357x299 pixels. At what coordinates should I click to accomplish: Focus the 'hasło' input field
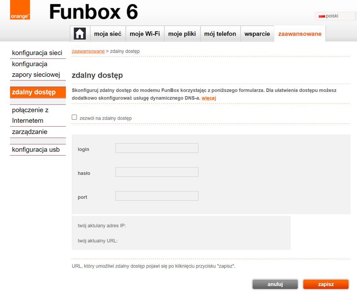(x=157, y=172)
